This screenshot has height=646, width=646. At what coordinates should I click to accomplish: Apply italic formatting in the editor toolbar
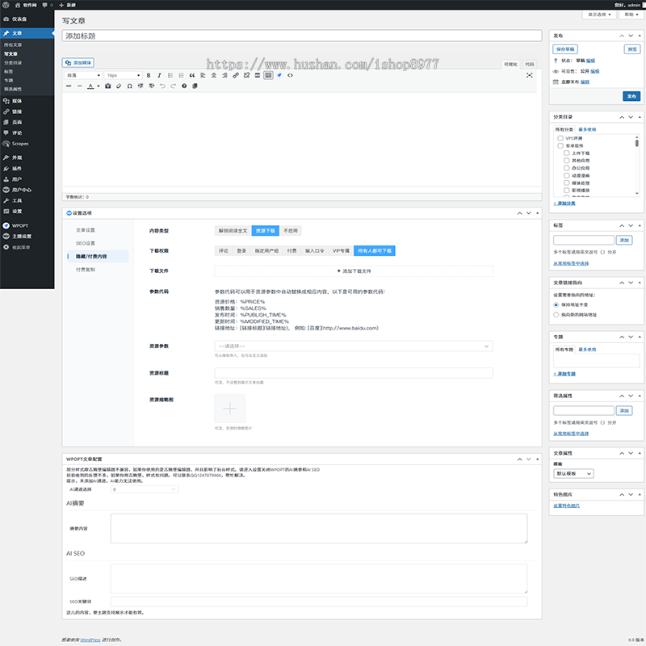(159, 75)
